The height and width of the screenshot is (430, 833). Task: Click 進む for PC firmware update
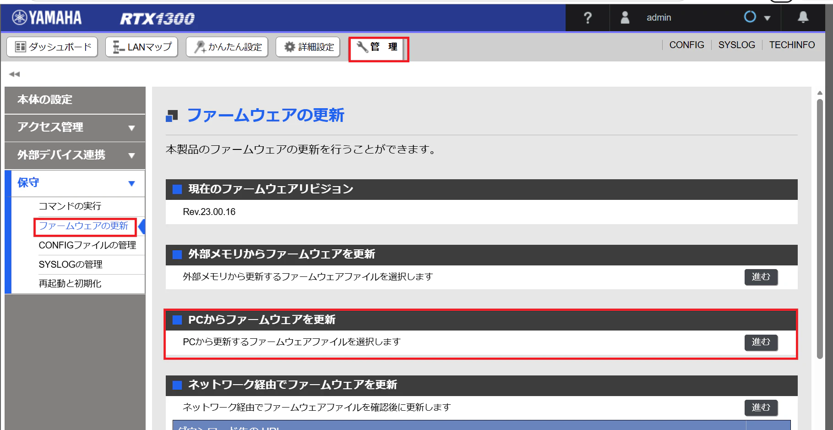[x=761, y=342]
